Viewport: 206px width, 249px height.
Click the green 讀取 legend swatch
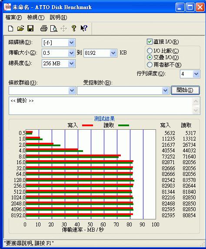124,125
